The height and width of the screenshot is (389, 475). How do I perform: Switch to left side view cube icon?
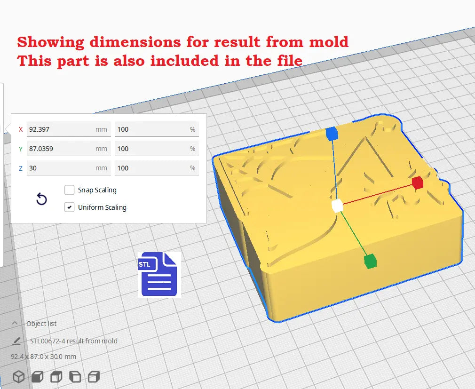pyautogui.click(x=75, y=377)
